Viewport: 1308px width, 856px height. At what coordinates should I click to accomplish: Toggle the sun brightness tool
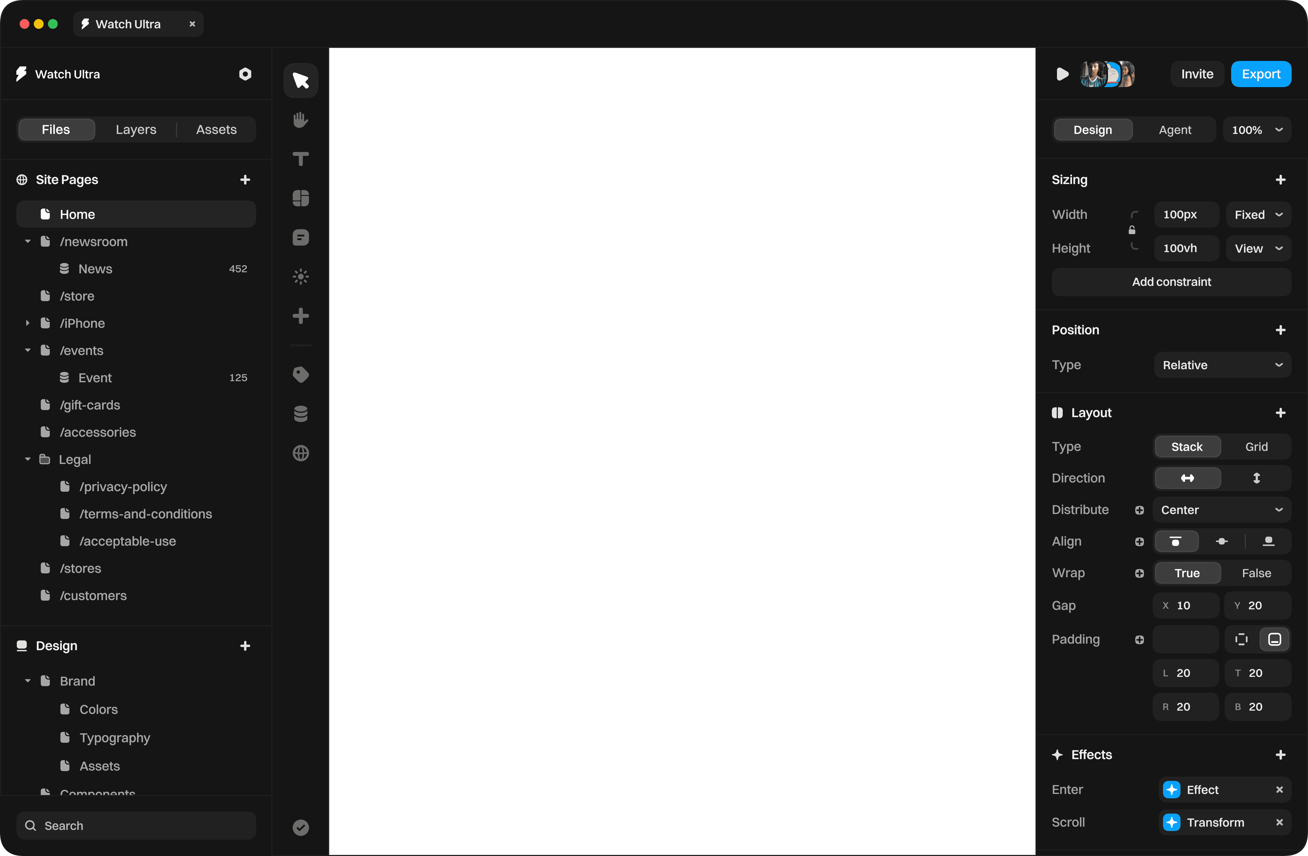click(x=301, y=277)
